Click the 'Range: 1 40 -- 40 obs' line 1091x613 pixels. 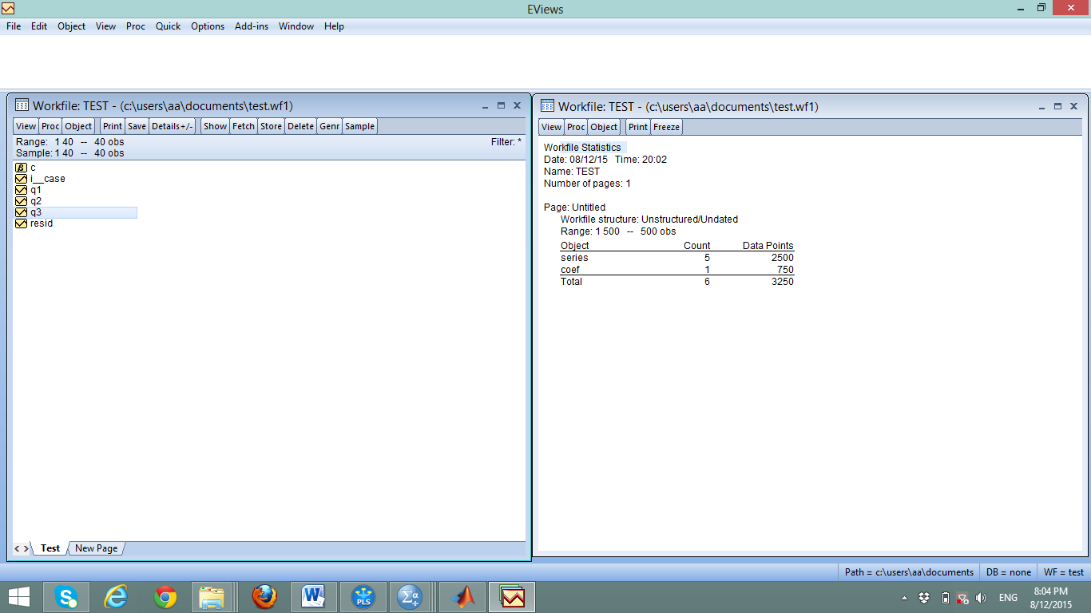coord(70,142)
